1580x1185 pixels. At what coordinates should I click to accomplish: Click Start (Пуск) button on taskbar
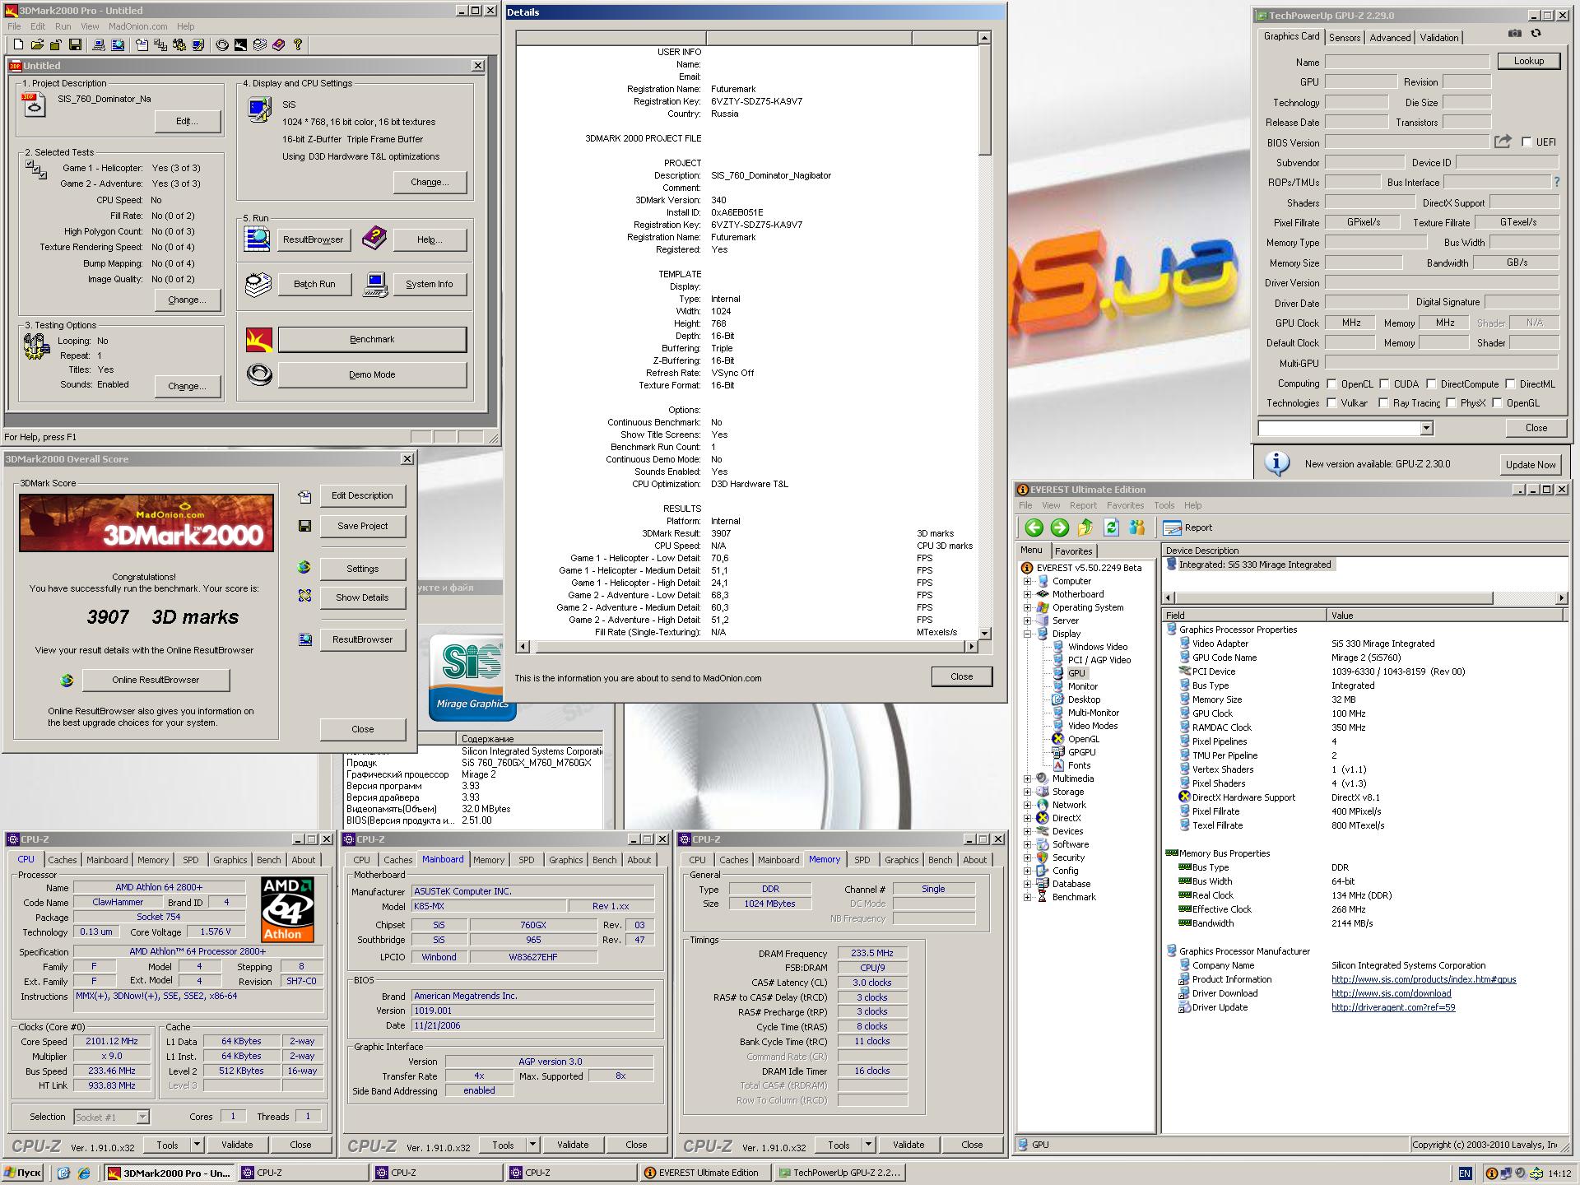[23, 1173]
